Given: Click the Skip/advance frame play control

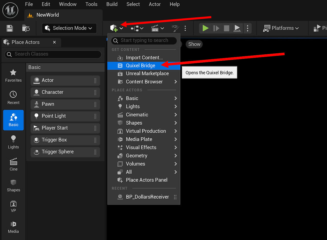Looking at the screenshot, I should coord(216,28).
